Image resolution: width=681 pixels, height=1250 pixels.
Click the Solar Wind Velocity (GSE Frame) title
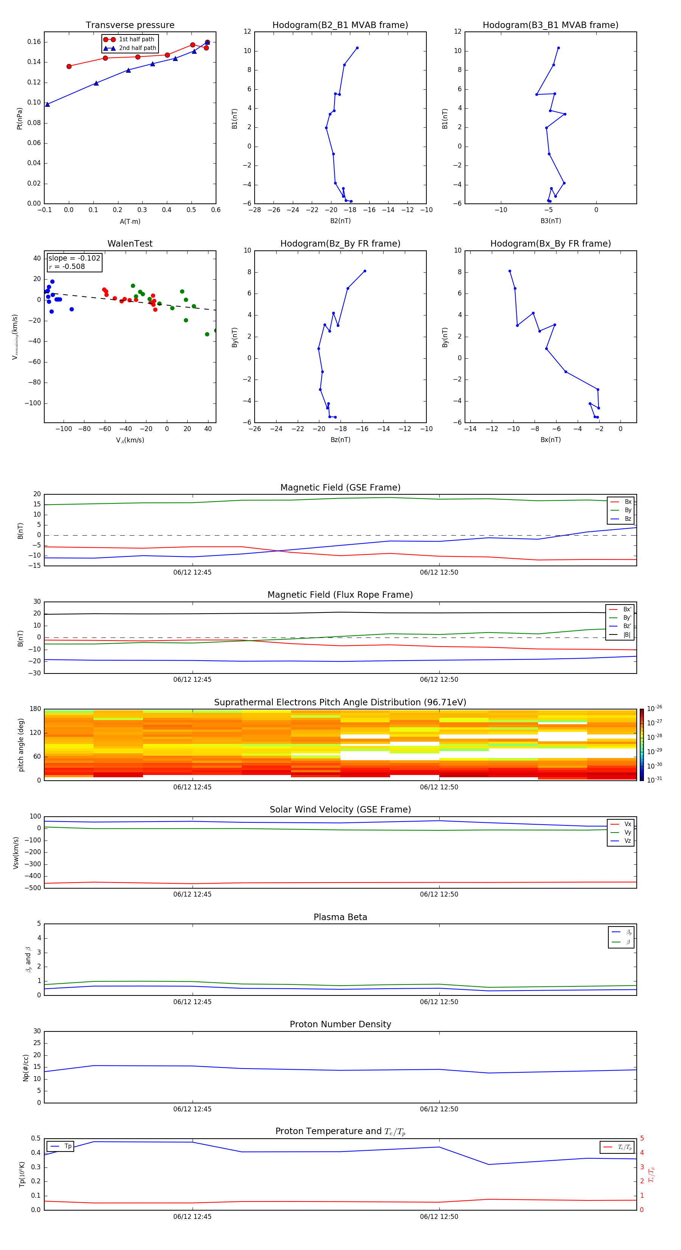[340, 810]
